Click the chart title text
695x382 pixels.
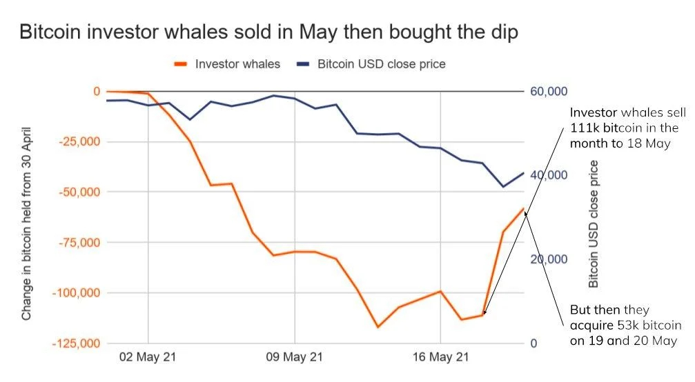(x=269, y=32)
